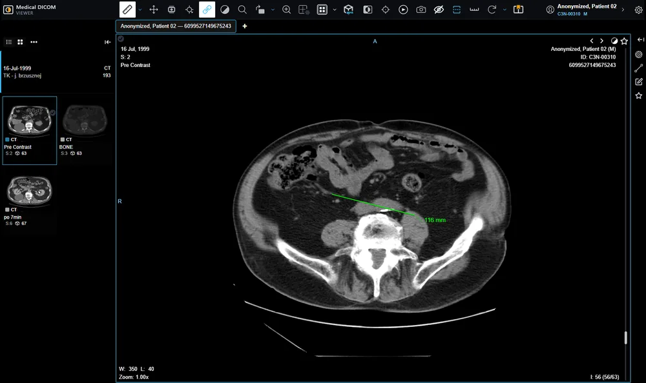
Task: Go to previous series arrow in viewport
Action: pyautogui.click(x=592, y=41)
